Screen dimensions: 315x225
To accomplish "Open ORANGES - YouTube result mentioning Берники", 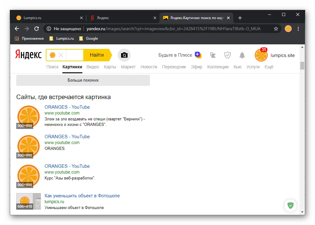I will 67,107.
